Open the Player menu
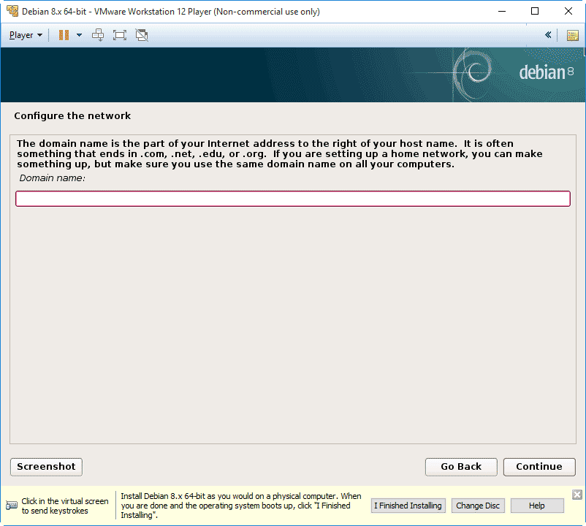The height and width of the screenshot is (526, 586). point(26,35)
